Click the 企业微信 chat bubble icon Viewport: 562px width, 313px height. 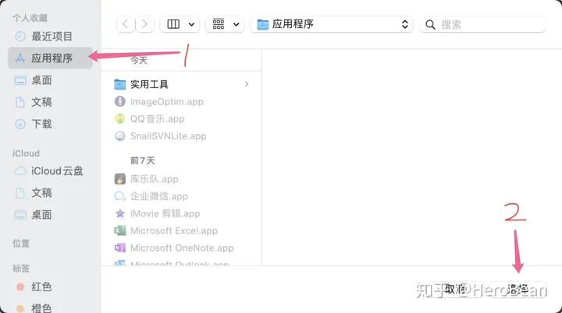coord(119,196)
